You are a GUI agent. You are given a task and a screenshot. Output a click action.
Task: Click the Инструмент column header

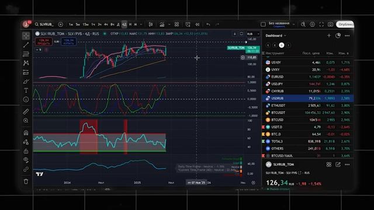pyautogui.click(x=275, y=53)
